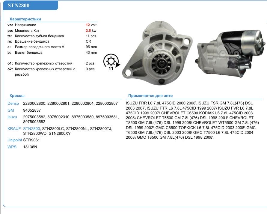Click the Unipoint brand link

[x=14, y=140]
